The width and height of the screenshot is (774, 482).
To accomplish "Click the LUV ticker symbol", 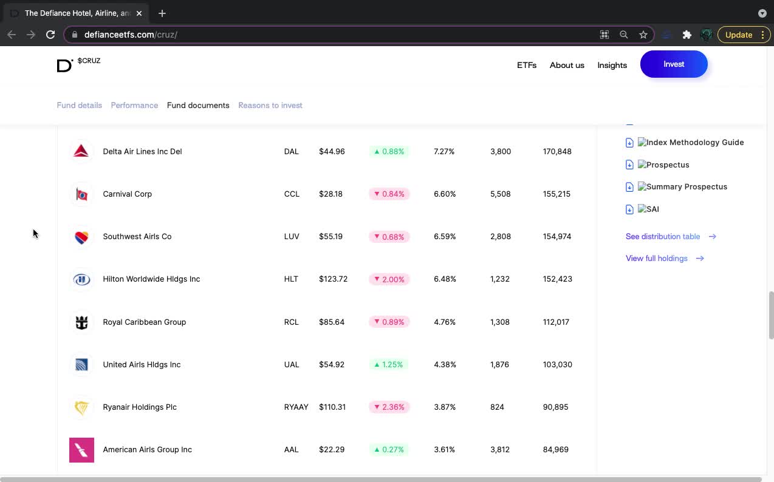I will click(x=292, y=237).
